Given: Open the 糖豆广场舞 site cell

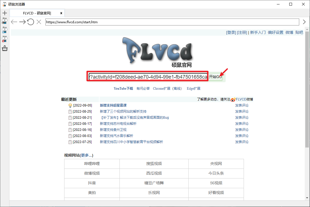Looking at the screenshot, I should coord(154,183).
